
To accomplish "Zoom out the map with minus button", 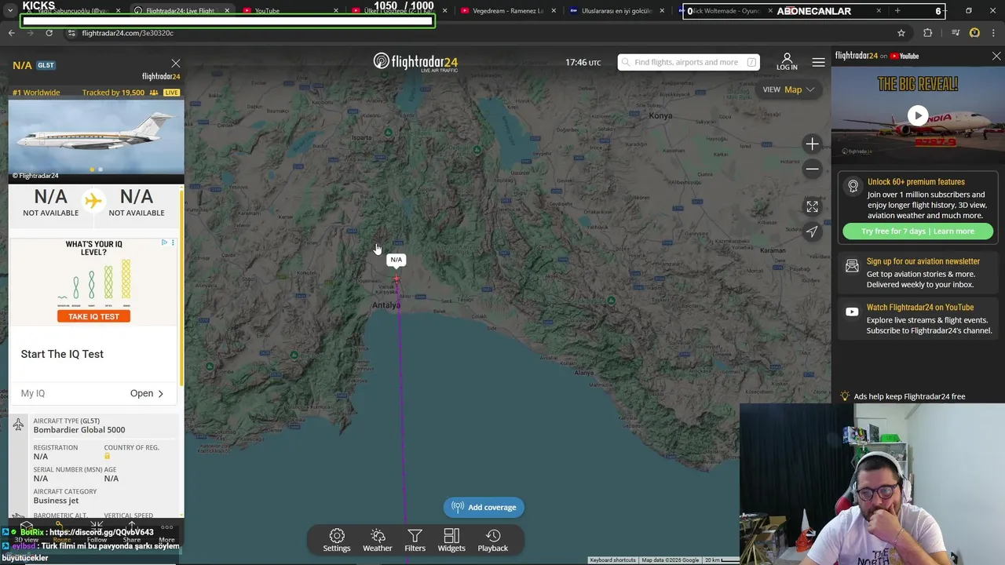I will click(812, 169).
